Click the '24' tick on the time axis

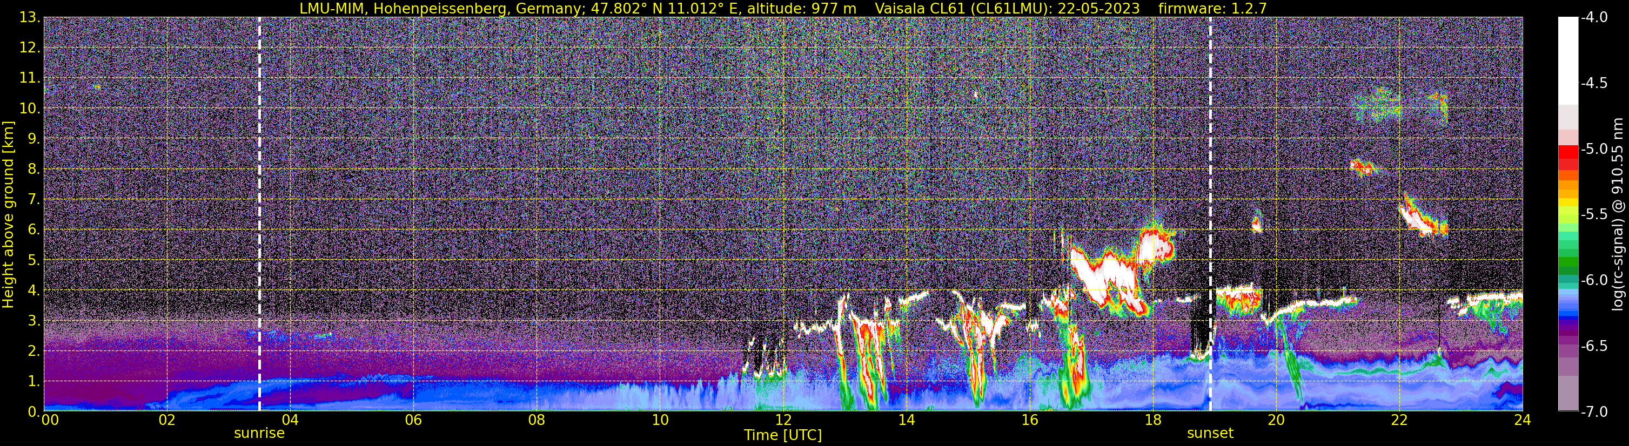[1523, 420]
